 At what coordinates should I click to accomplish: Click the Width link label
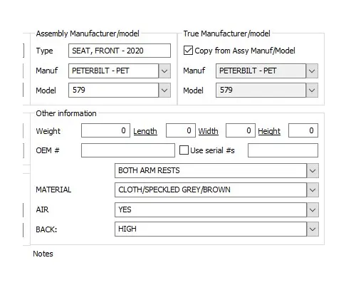208,131
